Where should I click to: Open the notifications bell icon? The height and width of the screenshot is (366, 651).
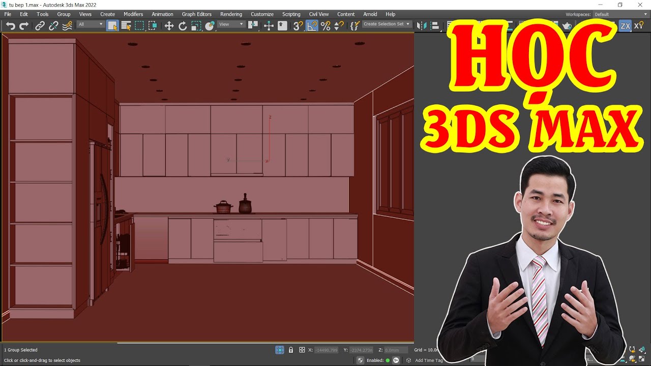point(396,360)
